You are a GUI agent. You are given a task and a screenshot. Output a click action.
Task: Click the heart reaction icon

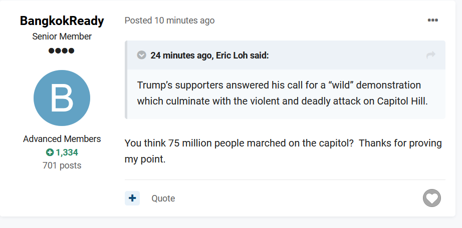pyautogui.click(x=431, y=198)
